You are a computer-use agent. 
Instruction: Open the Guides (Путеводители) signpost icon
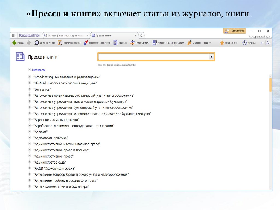[x=133, y=43]
